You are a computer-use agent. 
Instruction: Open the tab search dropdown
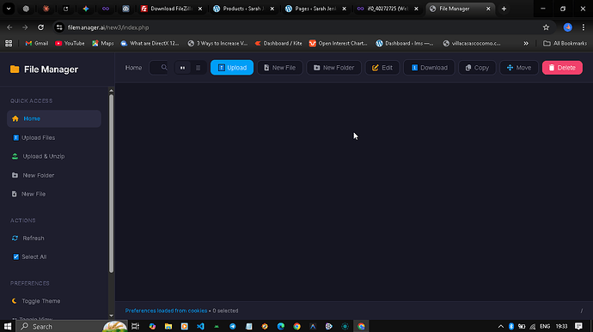(x=9, y=9)
